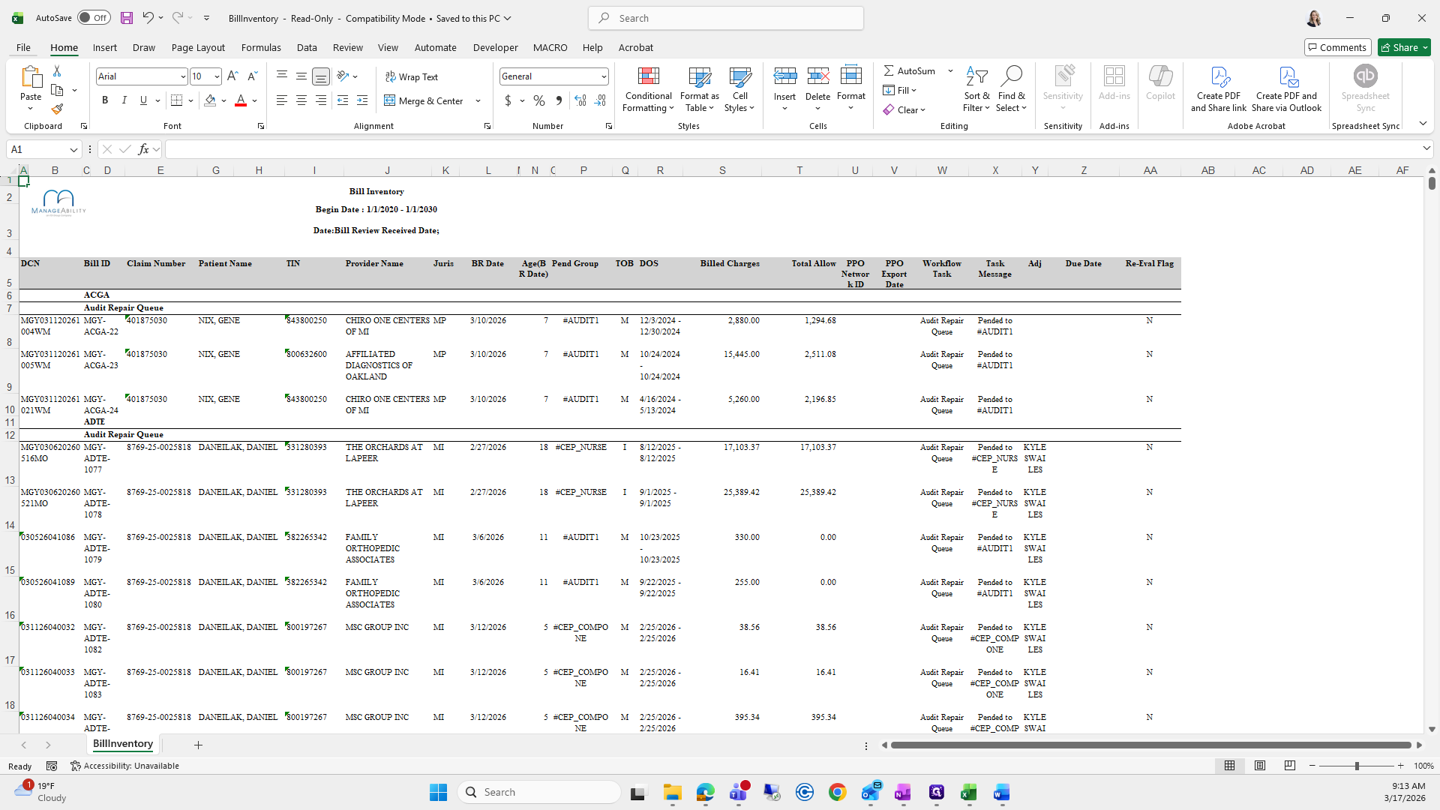Screen dimensions: 1440x810
Task: Click the Save disk icon in title bar
Action: tap(127, 18)
